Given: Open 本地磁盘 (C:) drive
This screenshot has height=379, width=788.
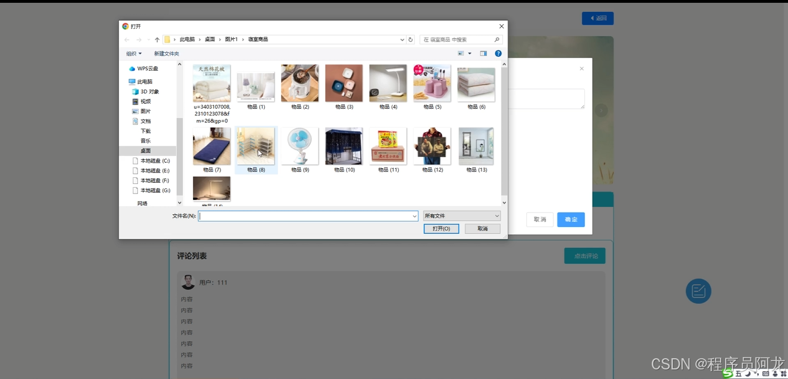Looking at the screenshot, I should 151,161.
